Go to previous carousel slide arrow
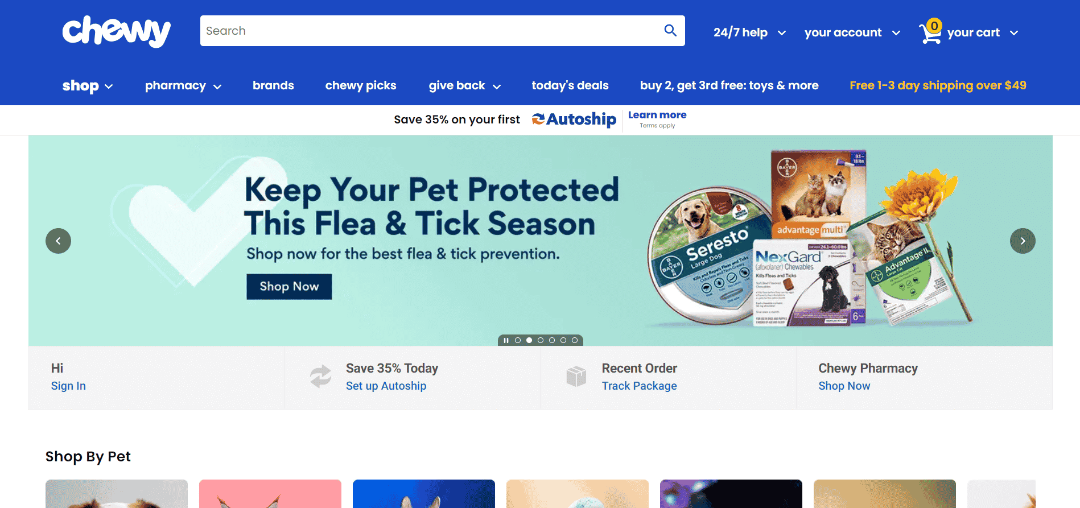This screenshot has height=508, width=1080. pos(58,241)
